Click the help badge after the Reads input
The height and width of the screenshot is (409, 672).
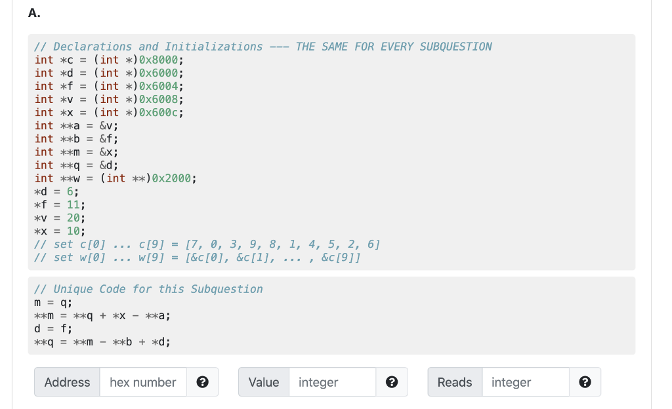(584, 382)
